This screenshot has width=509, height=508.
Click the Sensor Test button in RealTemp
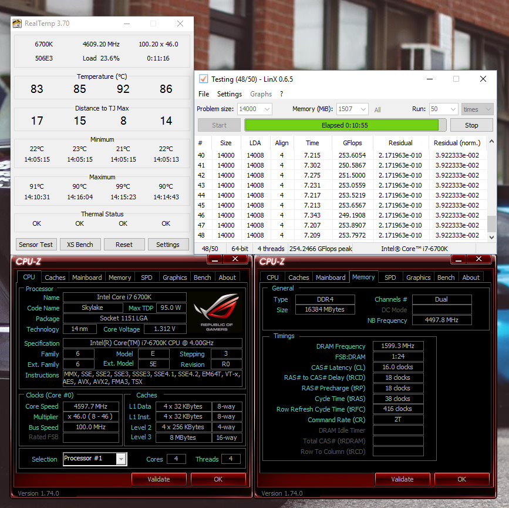click(x=36, y=245)
